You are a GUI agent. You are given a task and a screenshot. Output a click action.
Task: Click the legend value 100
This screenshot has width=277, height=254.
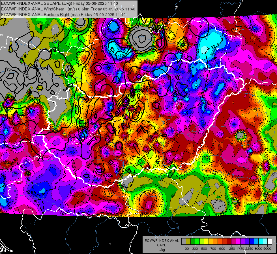pos(186,249)
